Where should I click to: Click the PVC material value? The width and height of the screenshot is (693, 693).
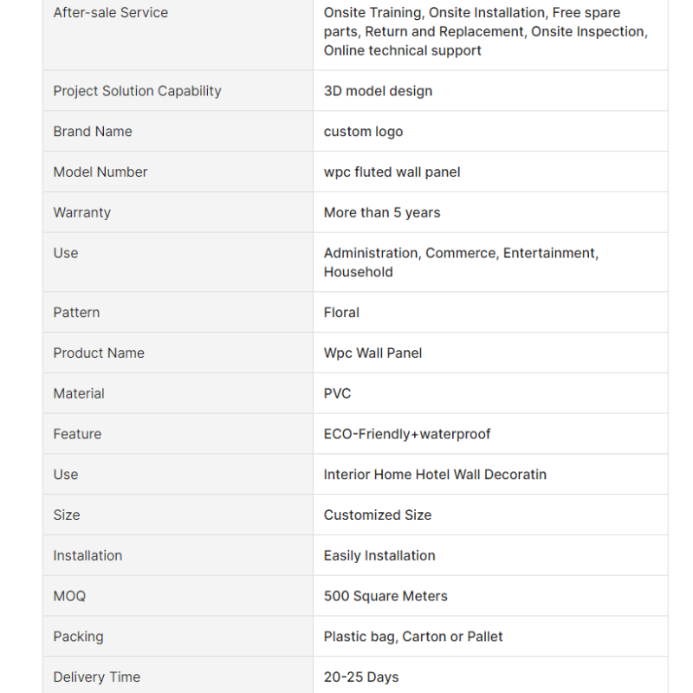pyautogui.click(x=337, y=393)
